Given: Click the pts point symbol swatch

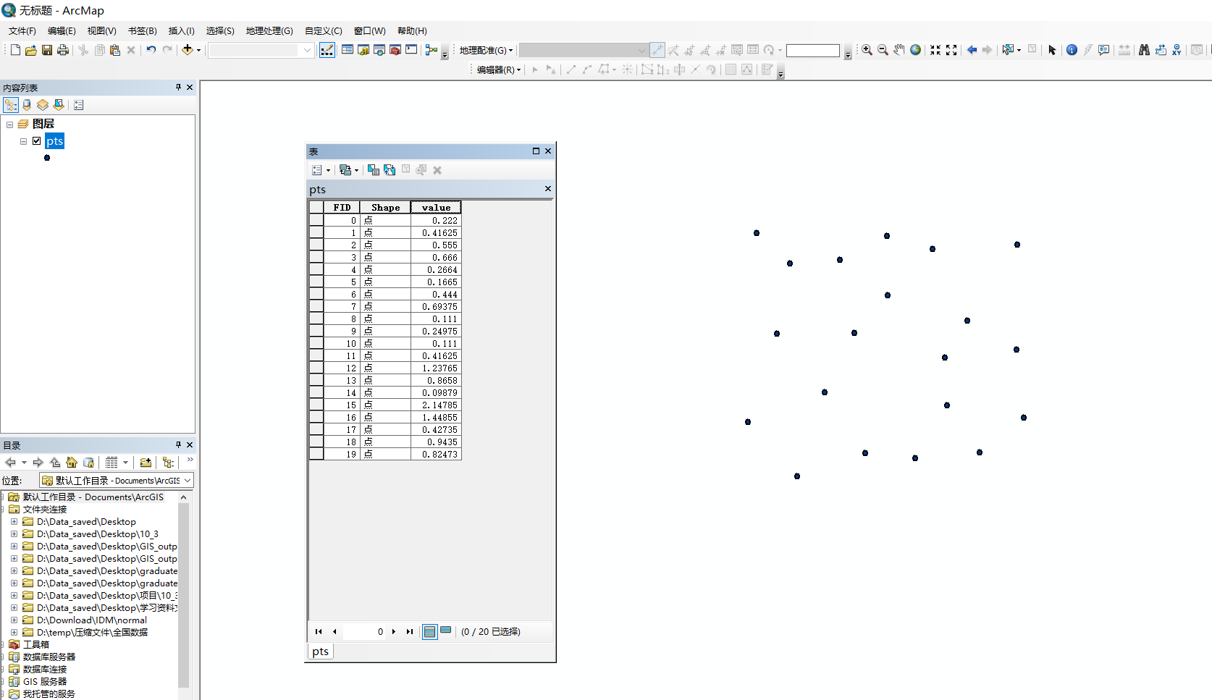Looking at the screenshot, I should coord(47,158).
